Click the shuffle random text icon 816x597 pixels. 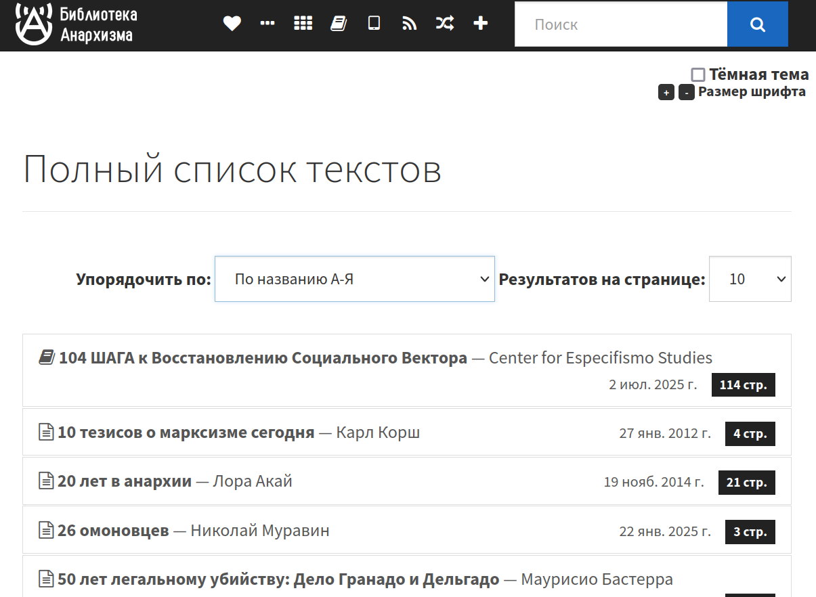click(x=445, y=24)
